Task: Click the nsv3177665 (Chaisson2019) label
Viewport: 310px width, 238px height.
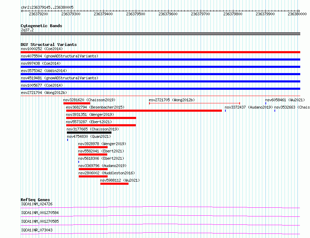Action: click(93, 129)
